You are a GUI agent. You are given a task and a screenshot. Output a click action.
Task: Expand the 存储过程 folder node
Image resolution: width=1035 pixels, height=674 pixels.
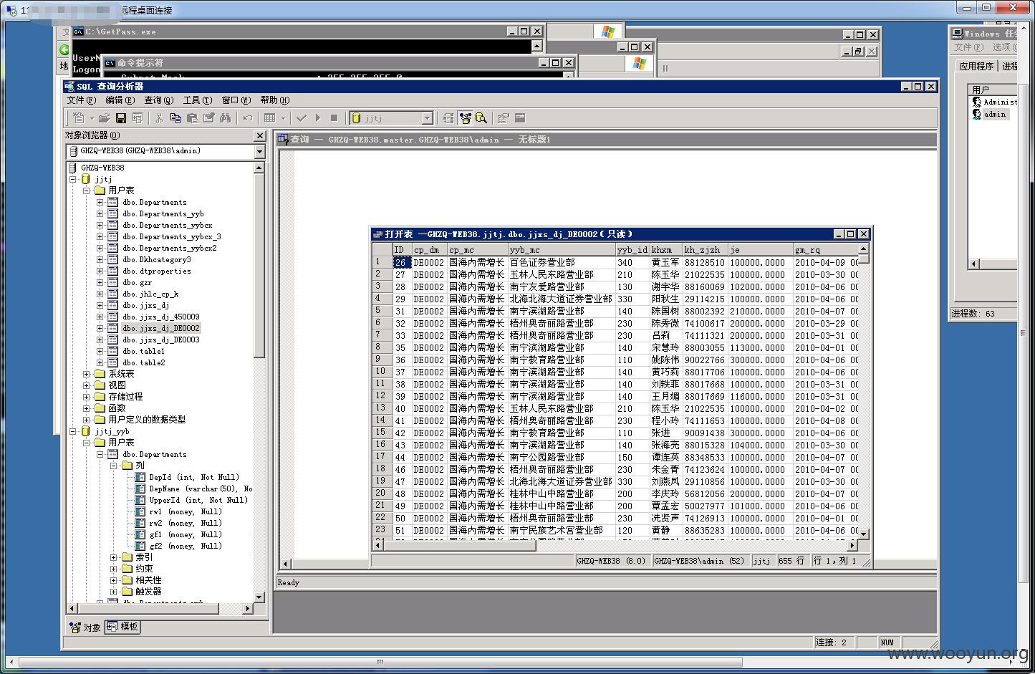point(86,397)
